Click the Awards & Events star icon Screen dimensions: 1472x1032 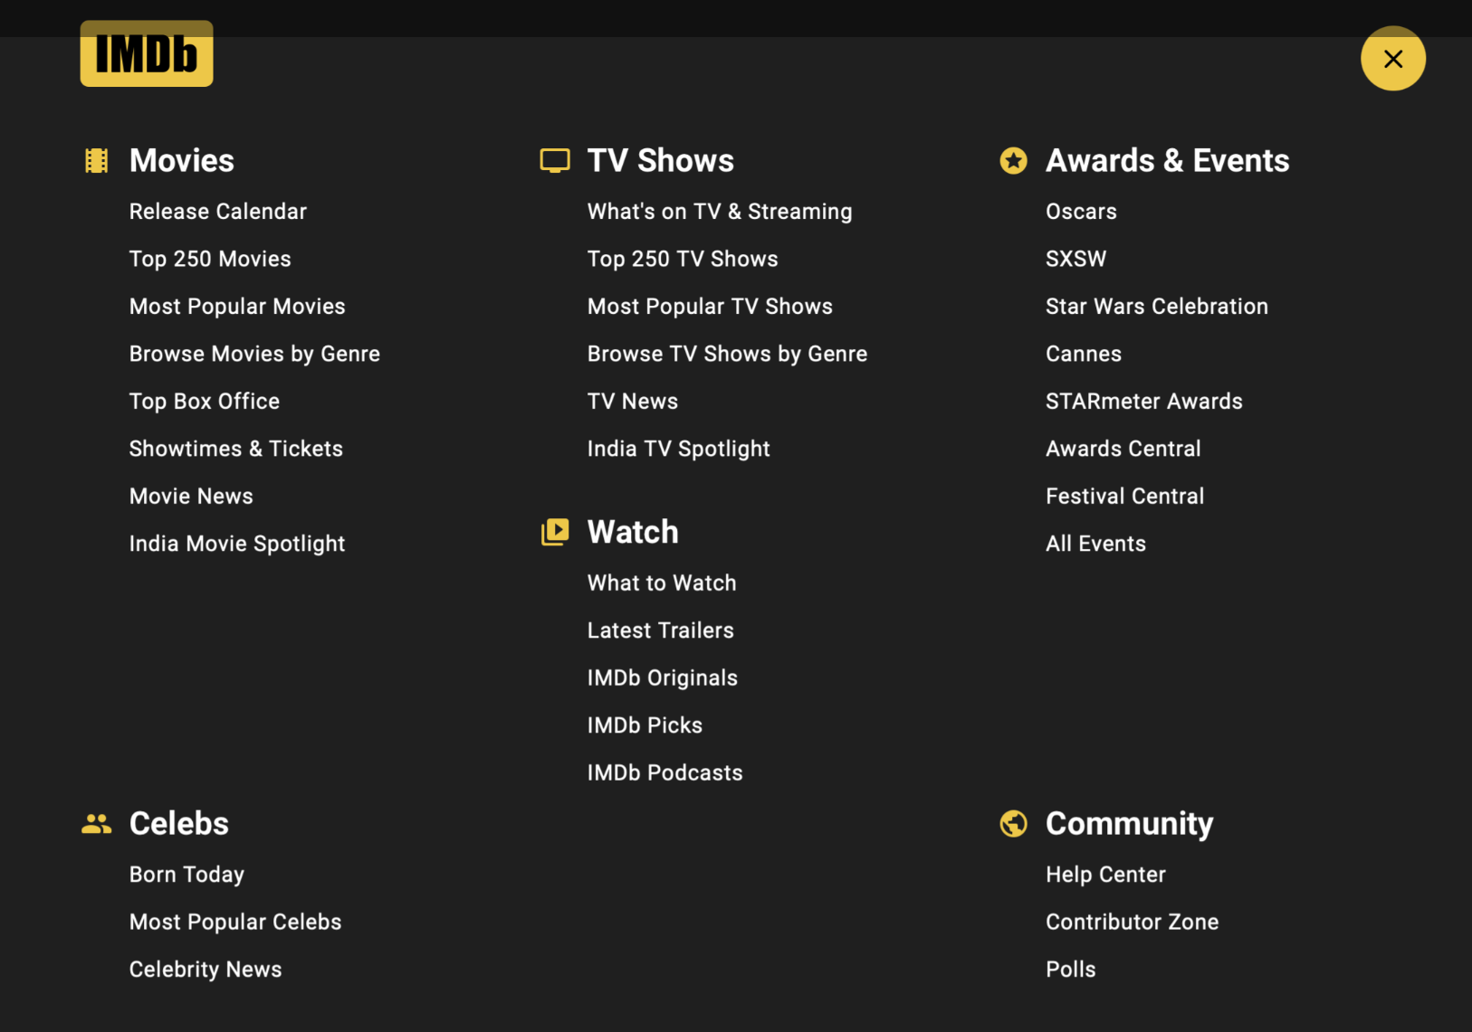1013,161
